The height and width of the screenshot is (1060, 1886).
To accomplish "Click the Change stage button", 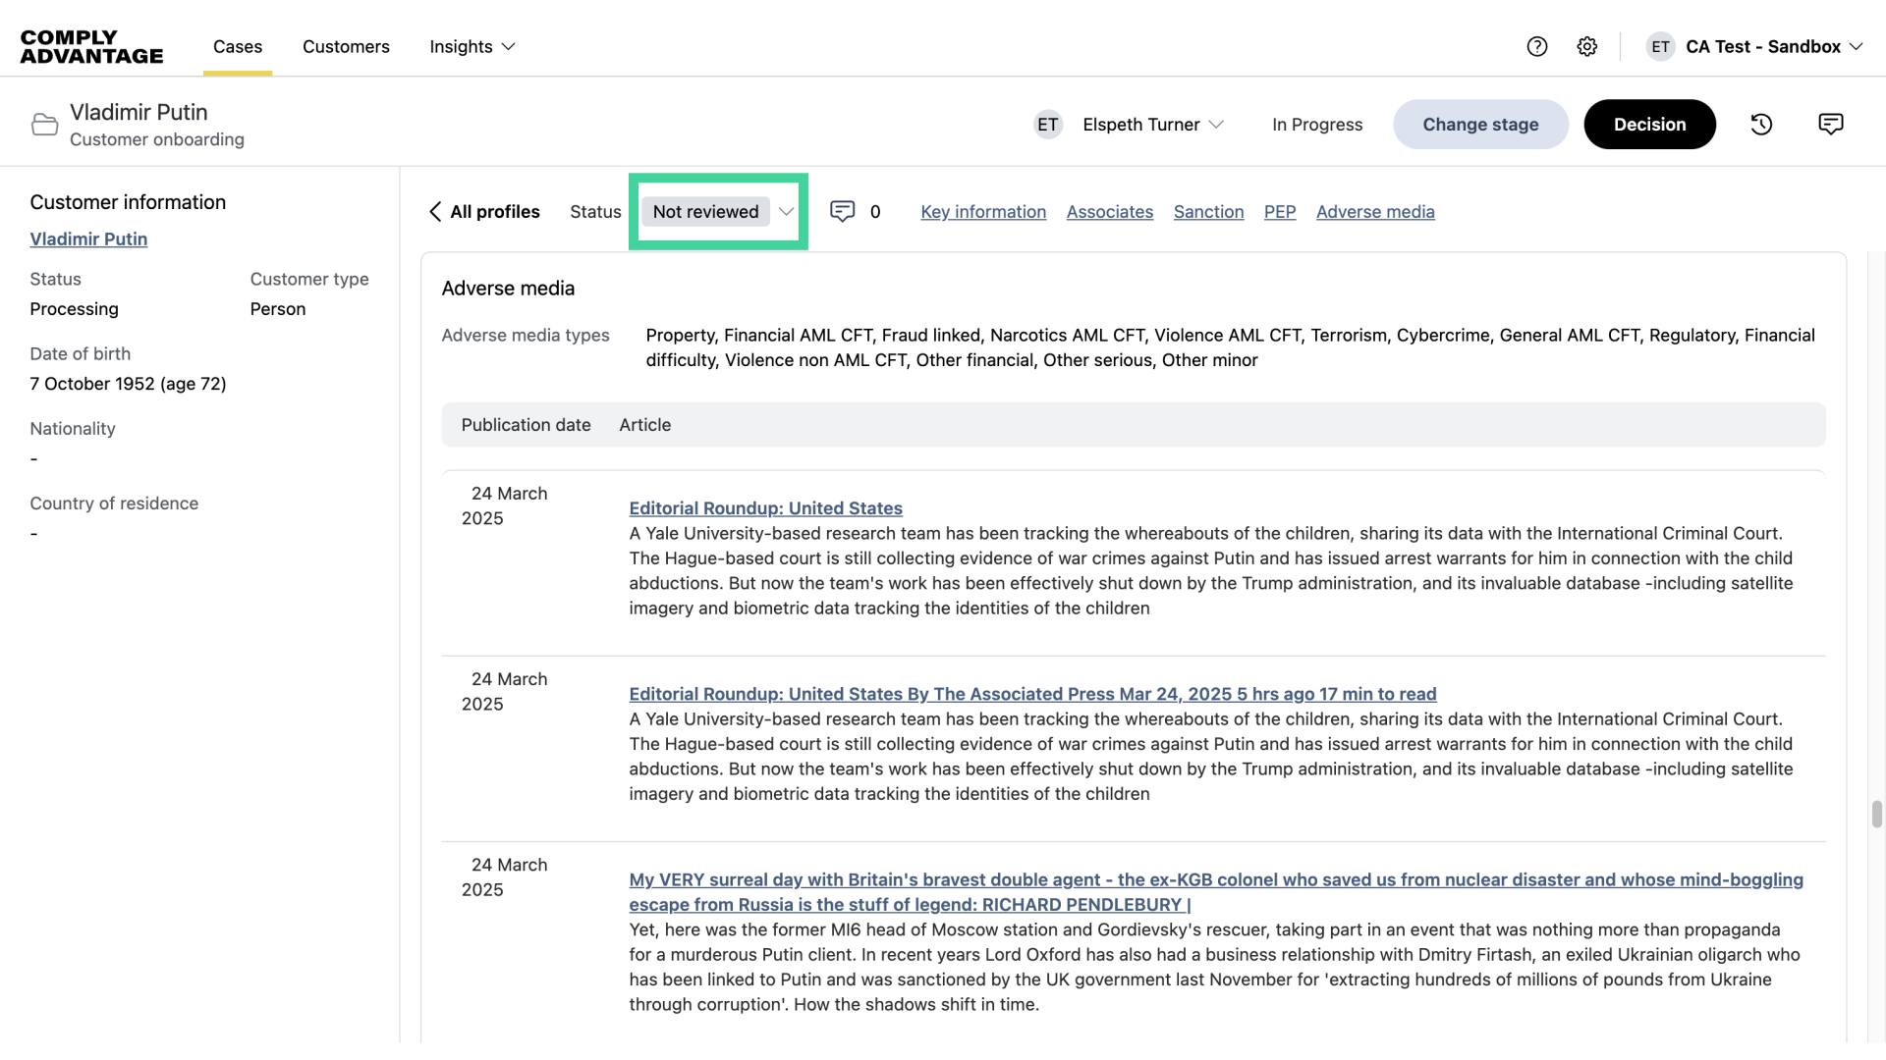I will pos(1480,125).
